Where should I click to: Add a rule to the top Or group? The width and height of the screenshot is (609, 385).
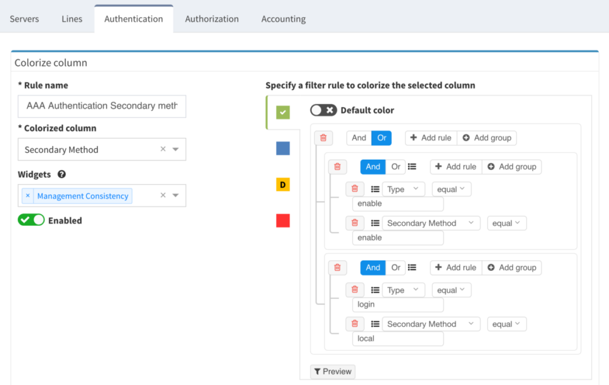coord(430,137)
